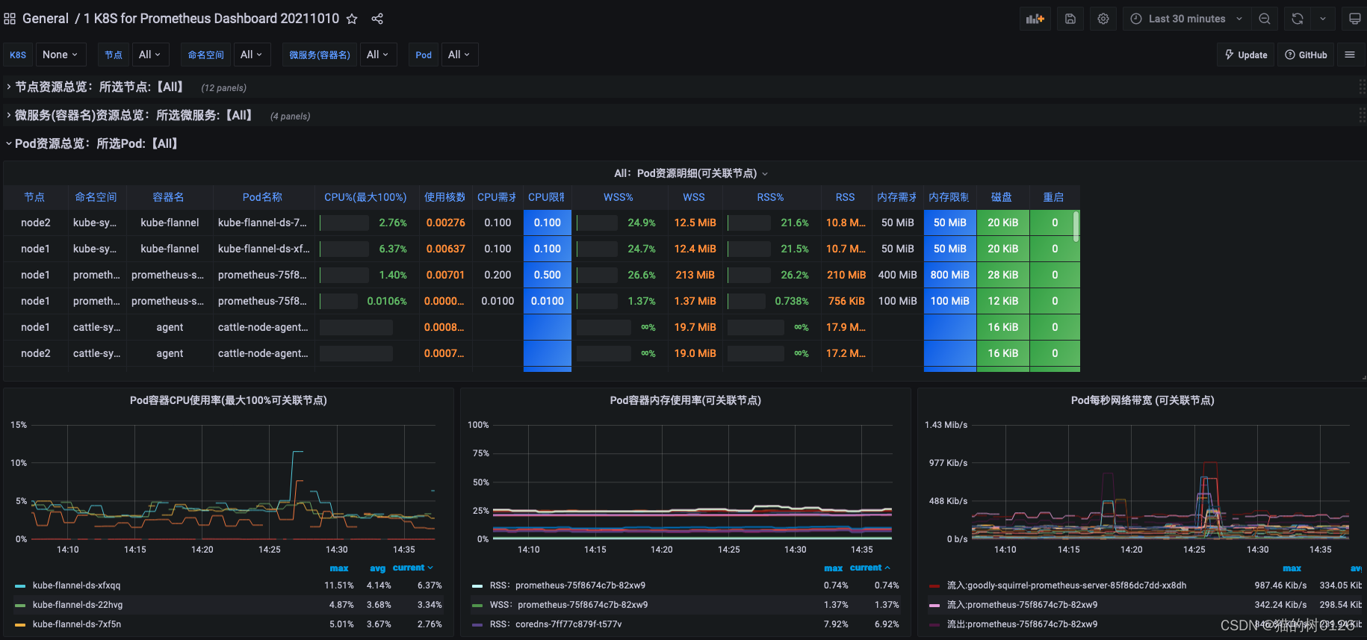Image resolution: width=1367 pixels, height=640 pixels.
Task: Save the dashboard
Action: click(1070, 19)
